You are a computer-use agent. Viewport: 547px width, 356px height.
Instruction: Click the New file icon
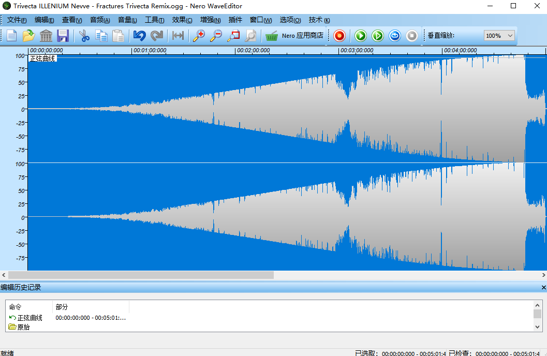click(11, 36)
